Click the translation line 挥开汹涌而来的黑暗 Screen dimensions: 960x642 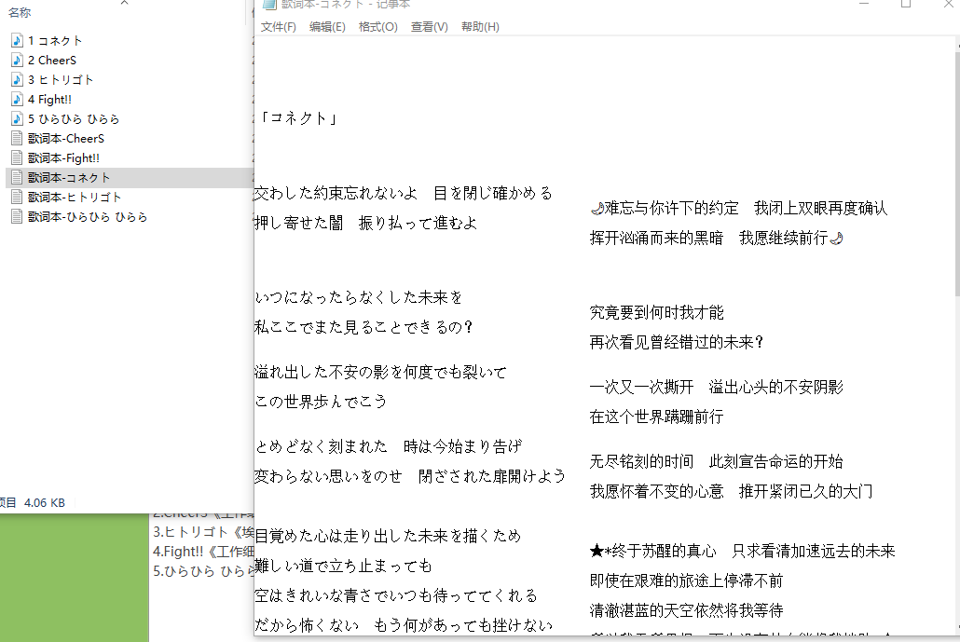657,239
